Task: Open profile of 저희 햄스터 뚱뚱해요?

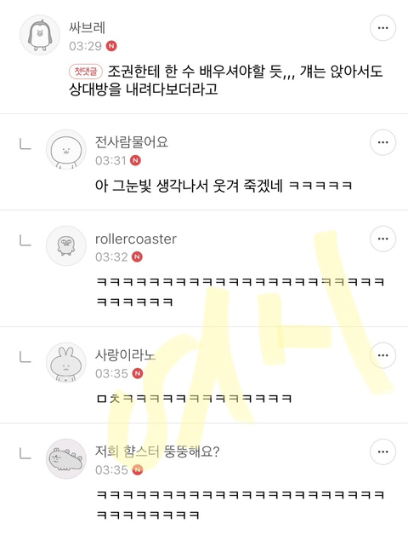Action: (x=157, y=452)
